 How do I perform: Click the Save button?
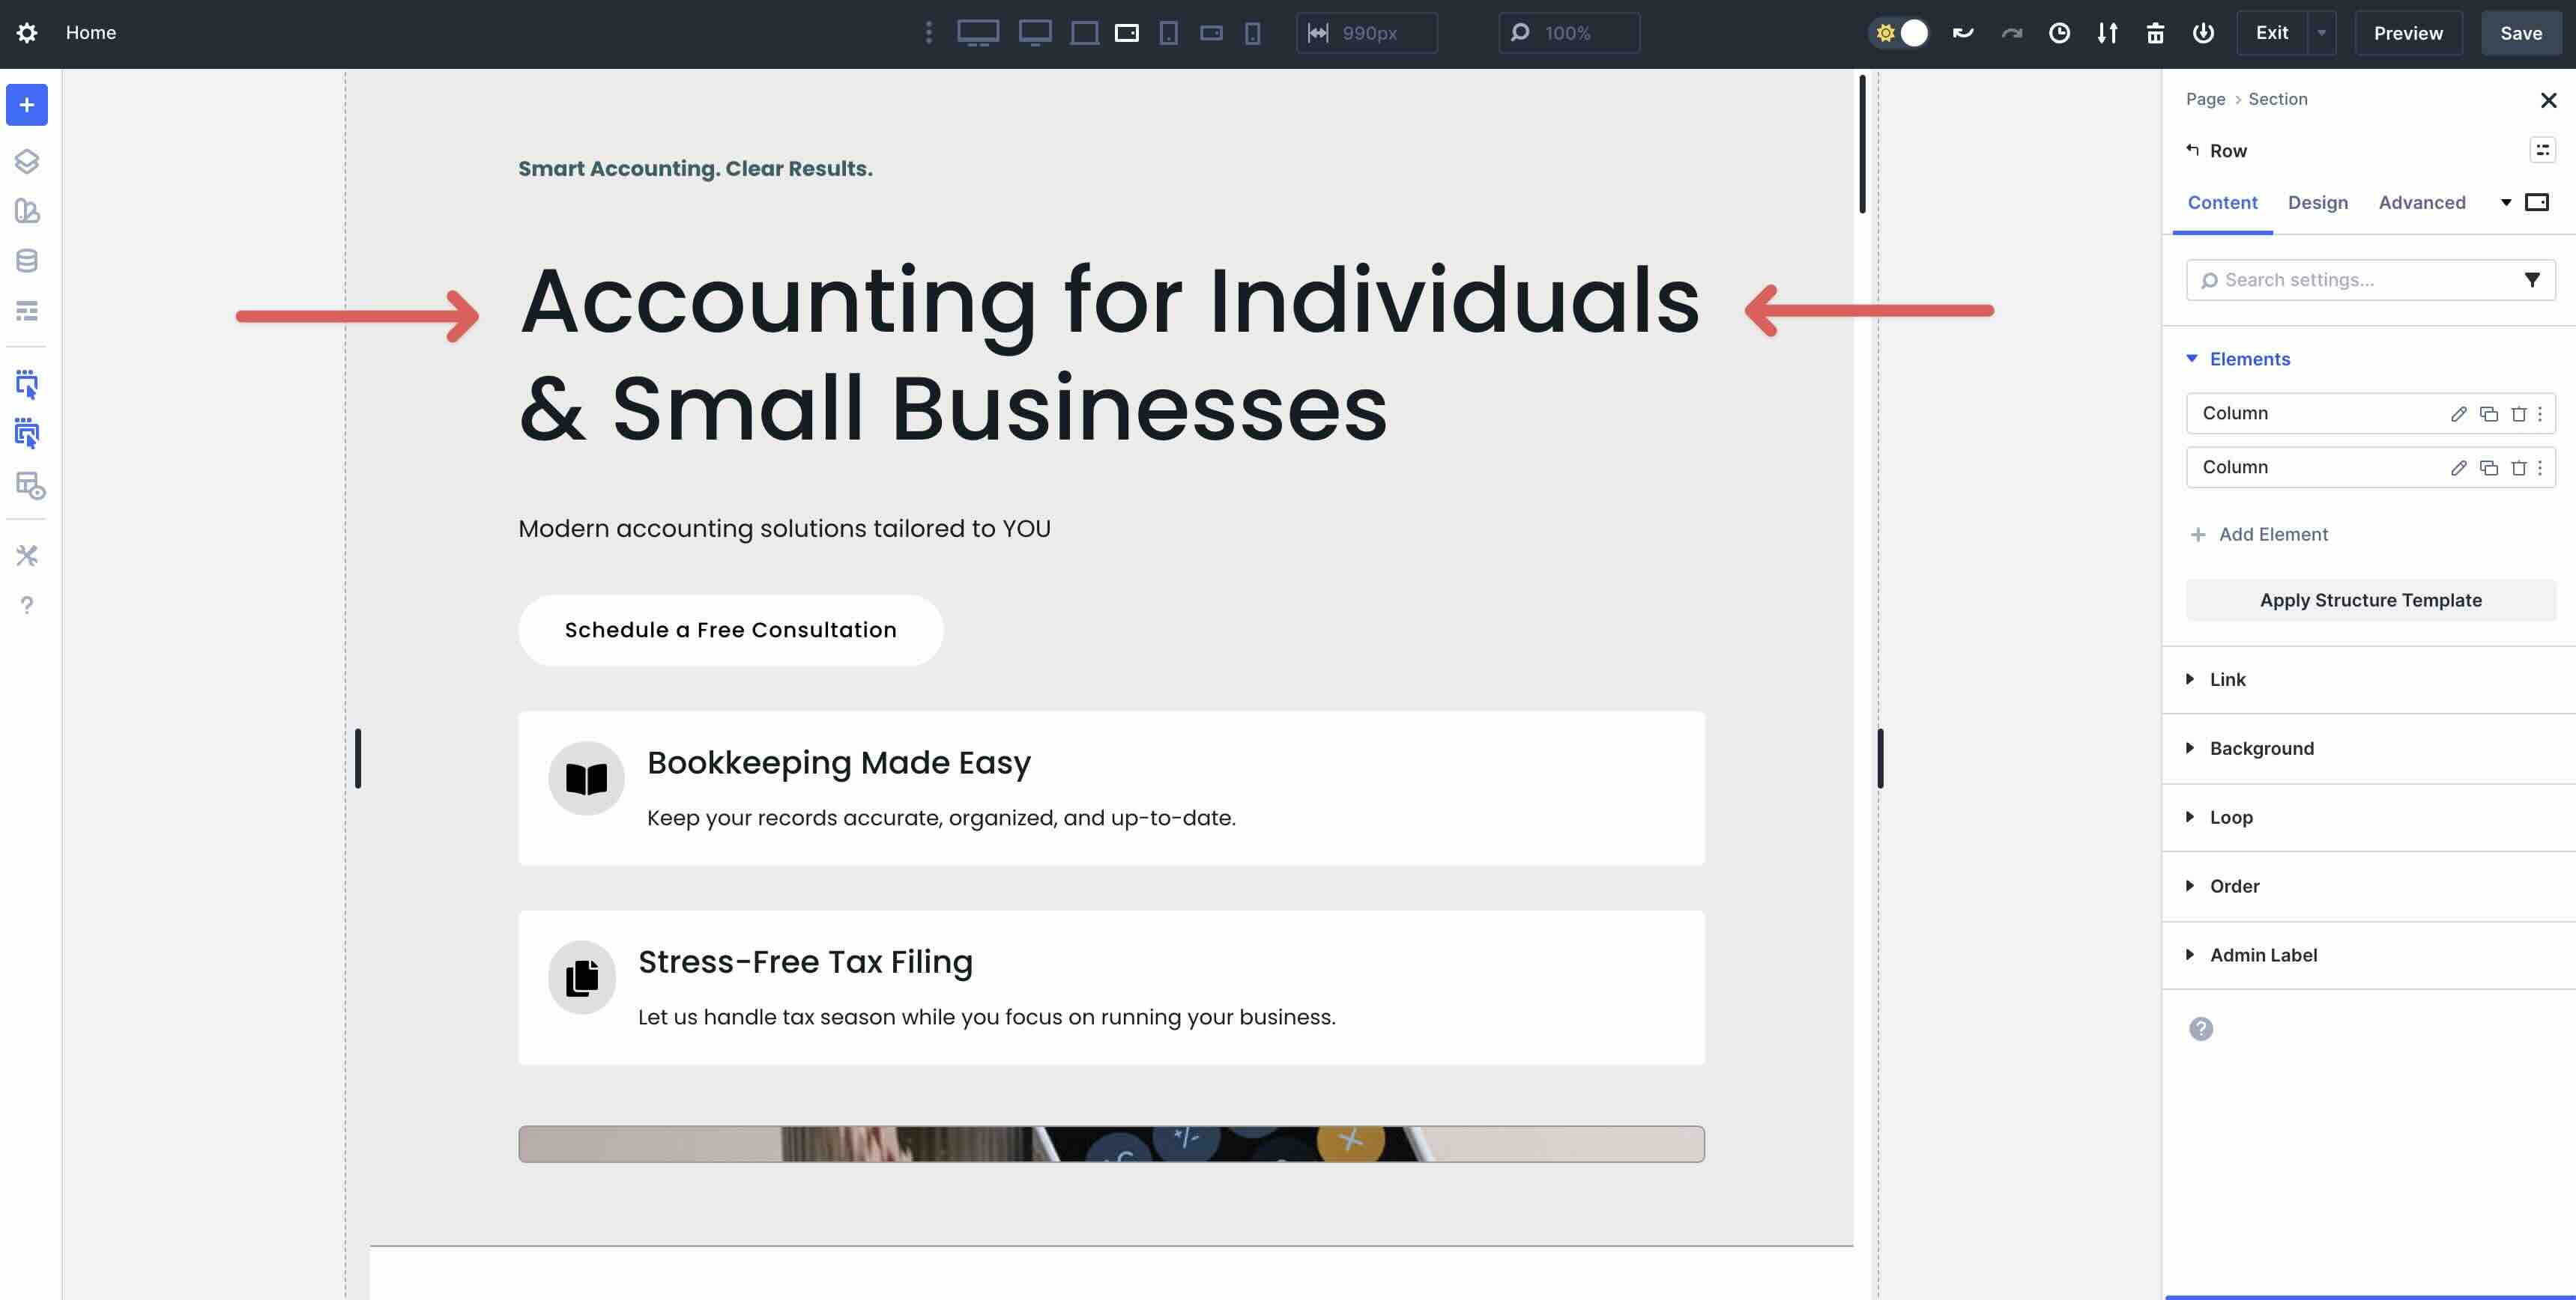[x=2520, y=33]
